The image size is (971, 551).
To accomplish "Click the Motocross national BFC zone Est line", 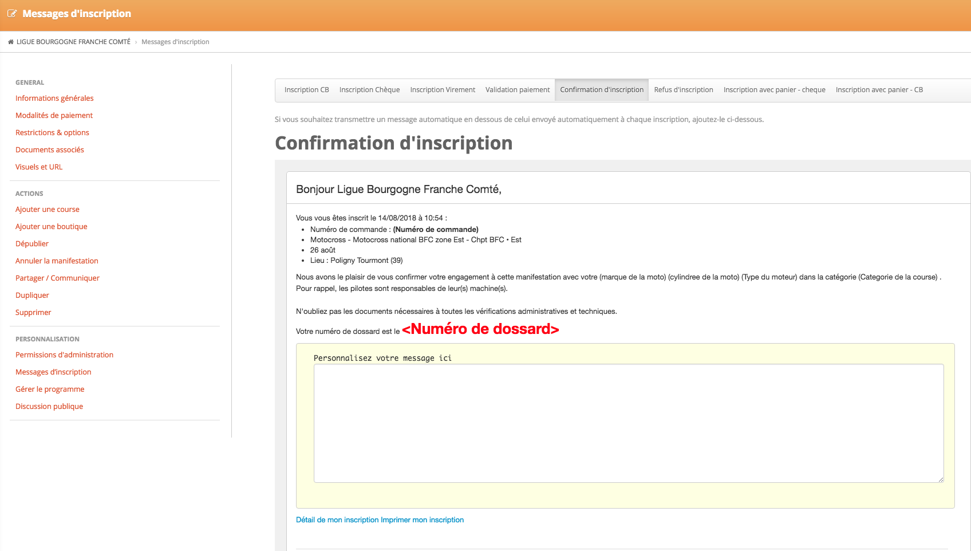I will click(x=416, y=240).
